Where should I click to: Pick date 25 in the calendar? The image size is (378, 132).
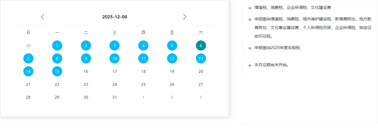click(143, 84)
